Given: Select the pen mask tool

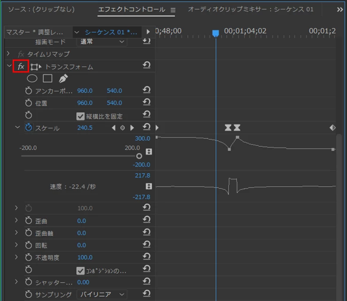Looking at the screenshot, I should click(63, 79).
